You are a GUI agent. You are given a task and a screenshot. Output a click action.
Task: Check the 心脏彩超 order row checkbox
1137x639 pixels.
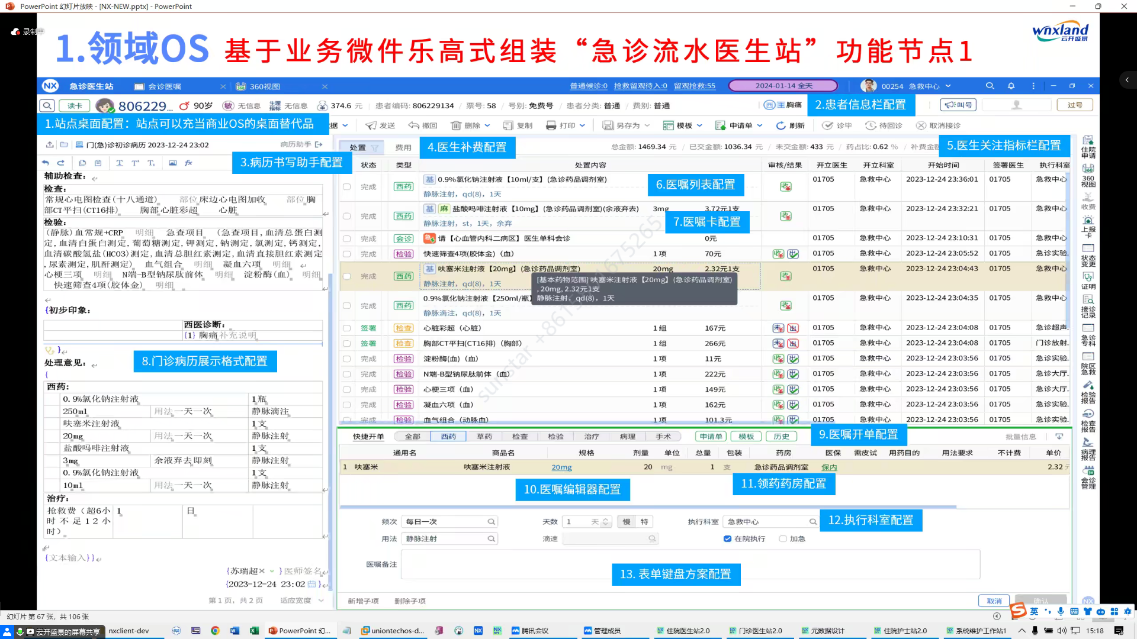click(347, 328)
